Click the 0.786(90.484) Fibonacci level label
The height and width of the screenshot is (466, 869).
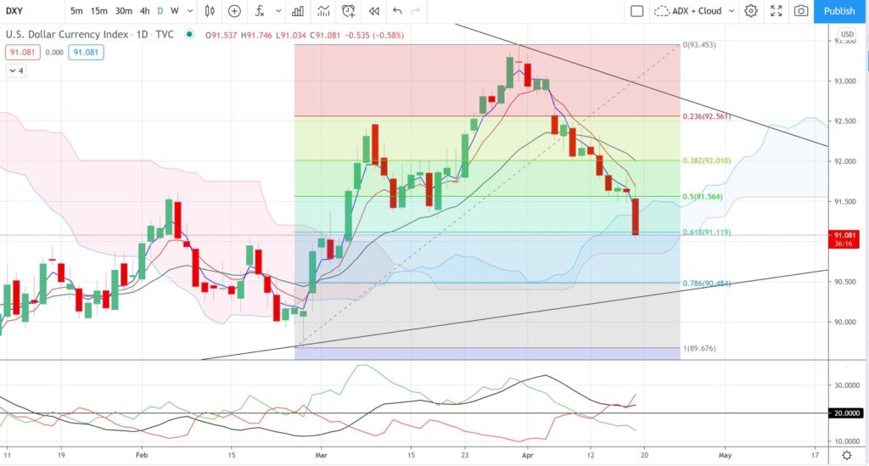coord(706,284)
